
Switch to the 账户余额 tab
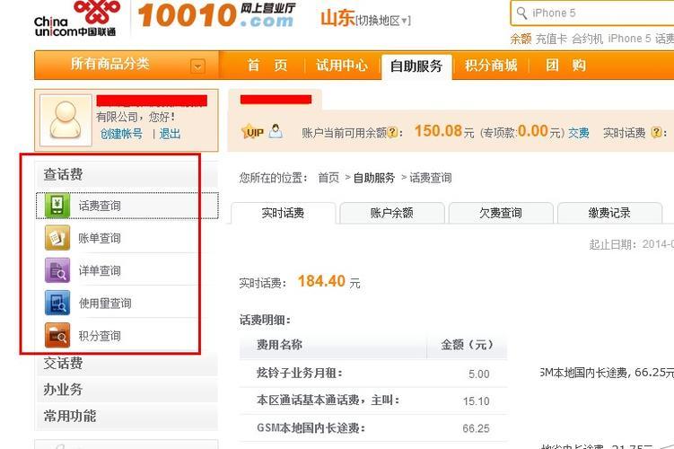(x=391, y=213)
